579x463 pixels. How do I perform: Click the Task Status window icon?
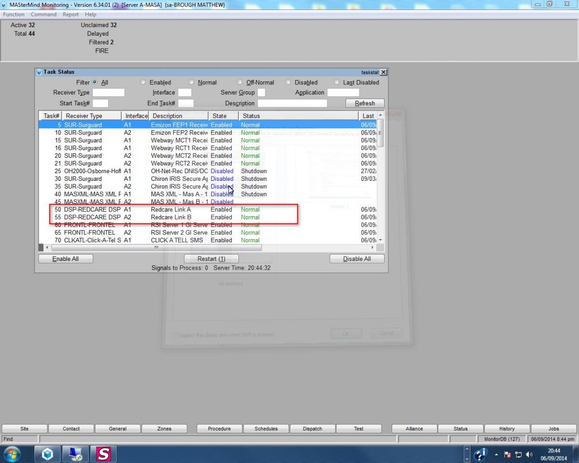(x=39, y=72)
